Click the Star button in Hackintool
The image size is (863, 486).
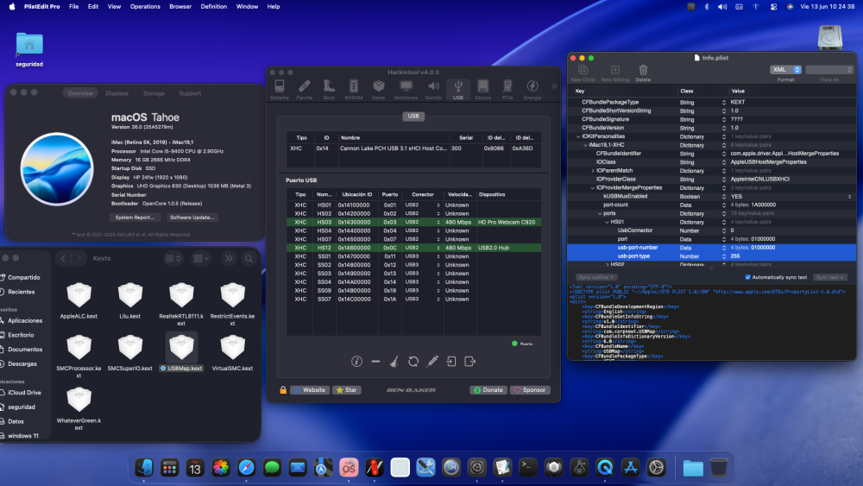pos(347,389)
